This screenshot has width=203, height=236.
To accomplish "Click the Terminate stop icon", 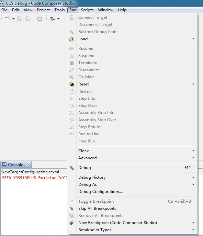I will (x=72, y=63).
